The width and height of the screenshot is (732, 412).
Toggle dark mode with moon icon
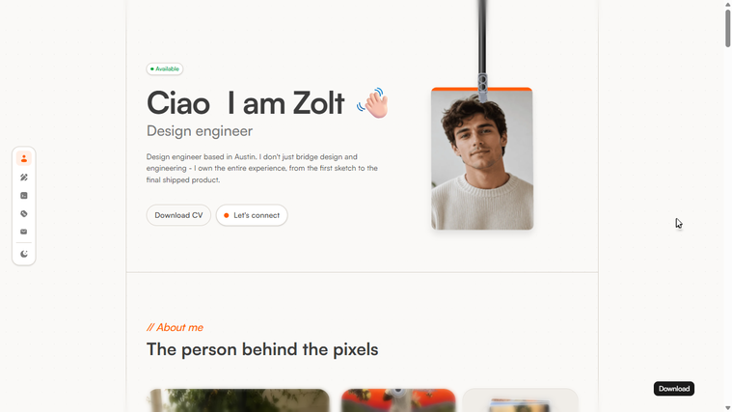click(x=24, y=254)
